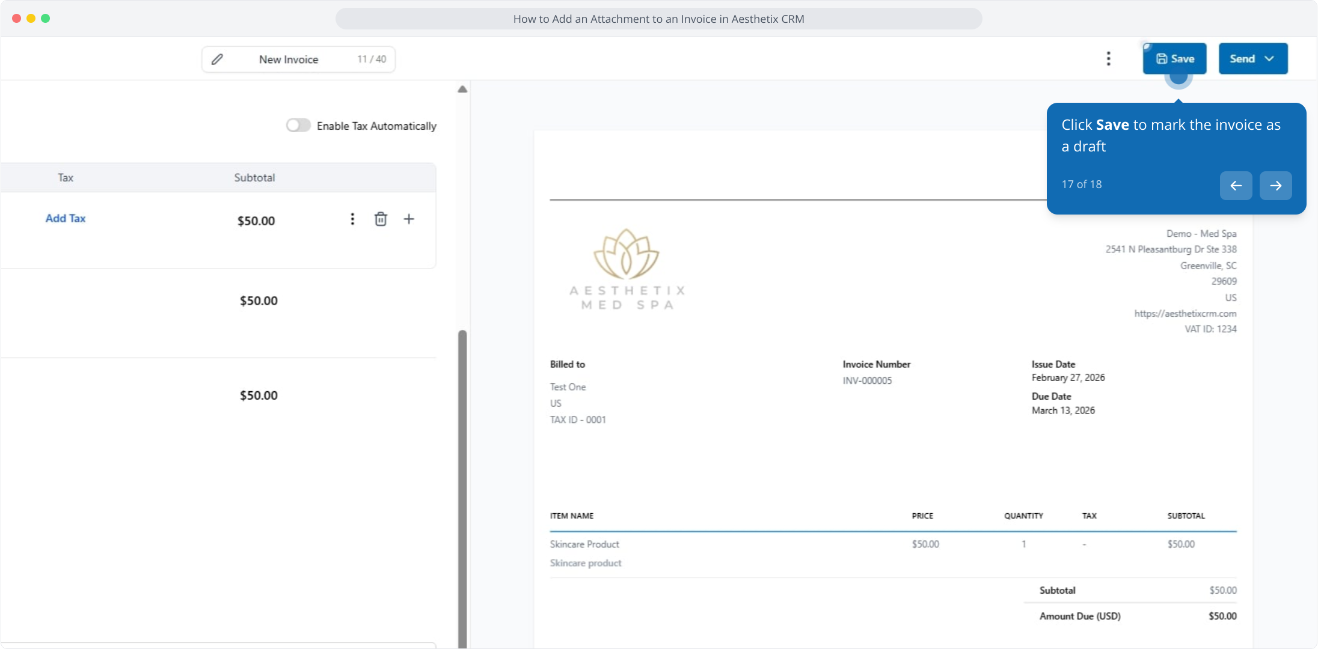Click the green macOS fullscreen window button
This screenshot has height=649, width=1318.
pos(46,18)
